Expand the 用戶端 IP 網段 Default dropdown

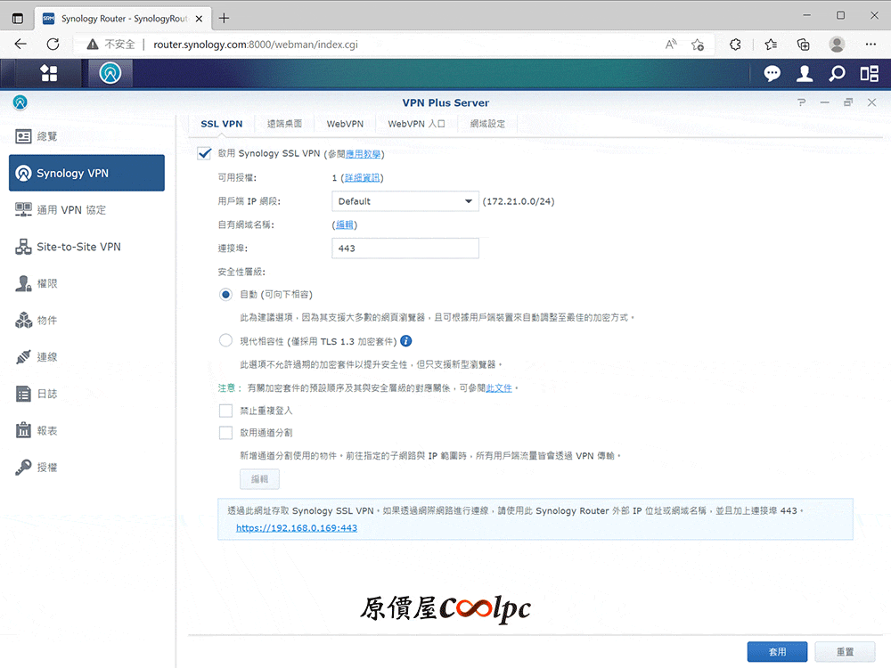405,201
